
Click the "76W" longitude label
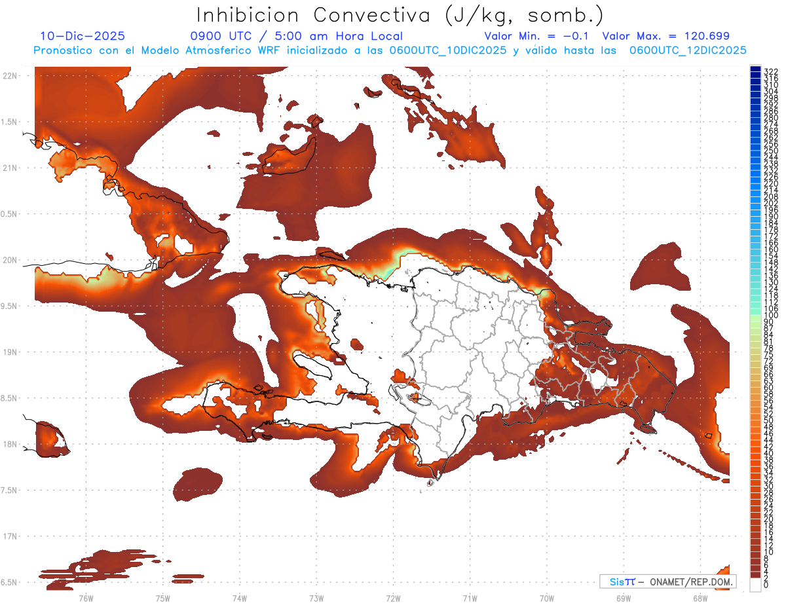[x=86, y=598]
